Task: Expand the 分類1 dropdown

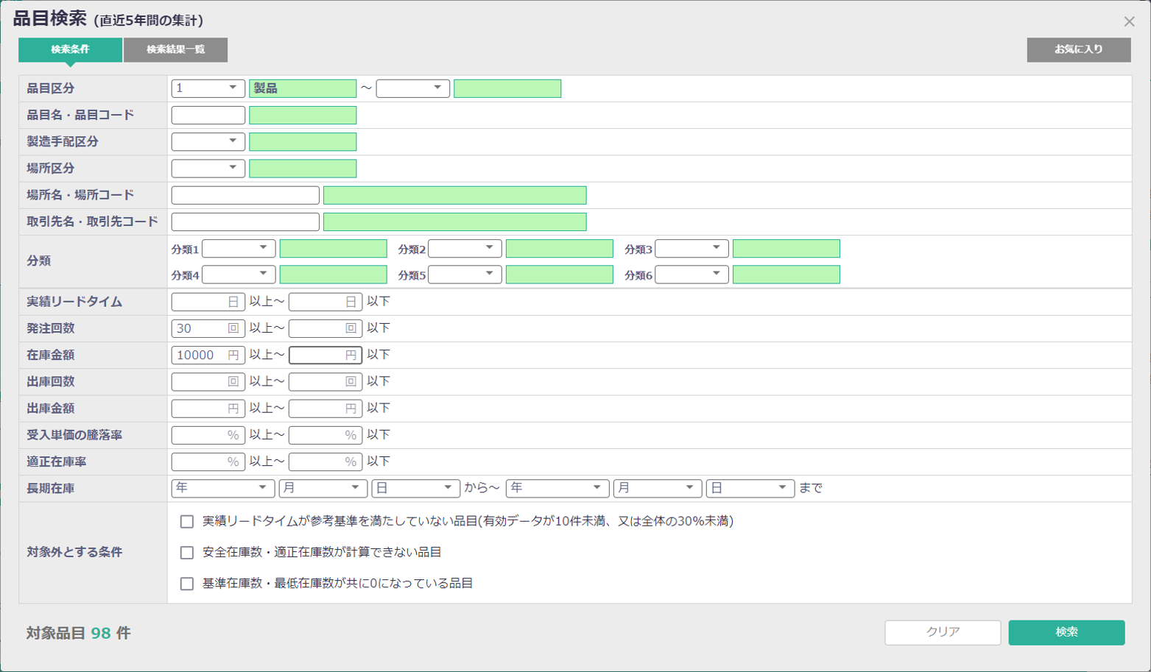Action: pyautogui.click(x=238, y=248)
